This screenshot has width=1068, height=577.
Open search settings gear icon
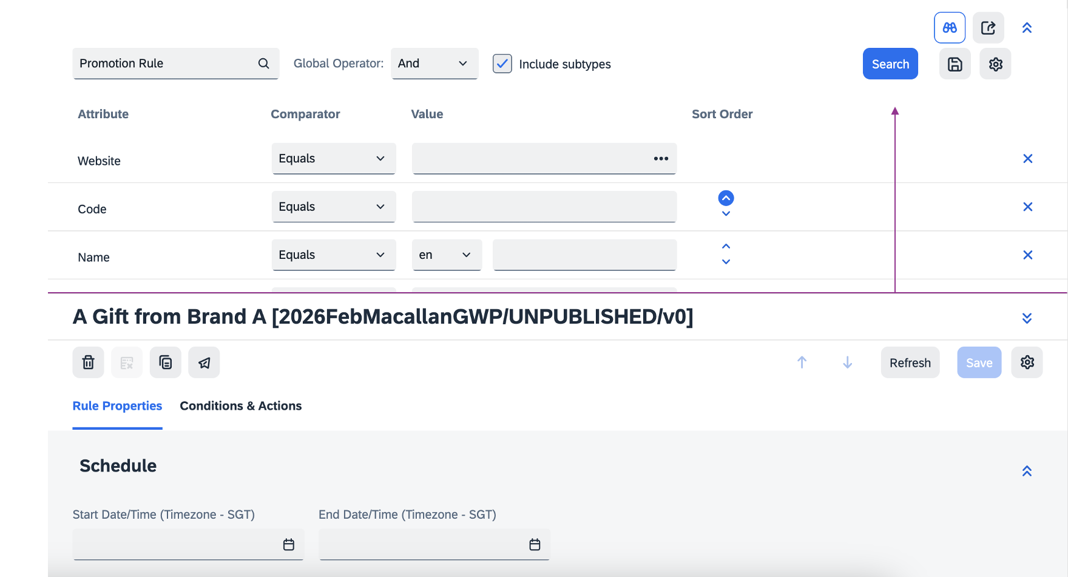pyautogui.click(x=995, y=64)
